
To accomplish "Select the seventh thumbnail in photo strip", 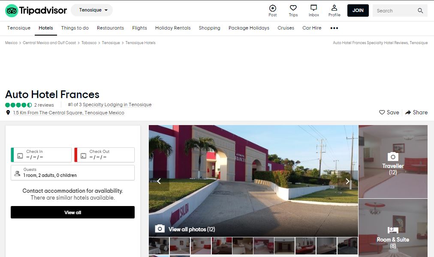I will pos(284,246).
